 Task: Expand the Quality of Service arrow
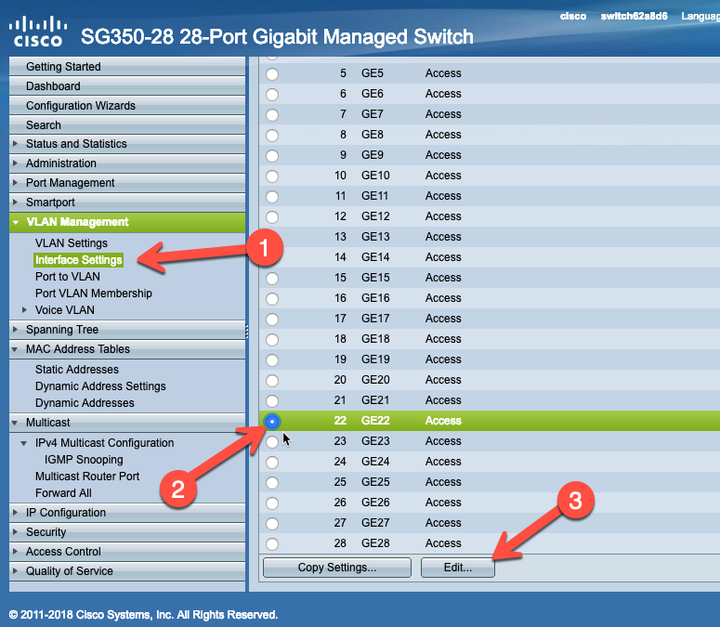click(15, 570)
